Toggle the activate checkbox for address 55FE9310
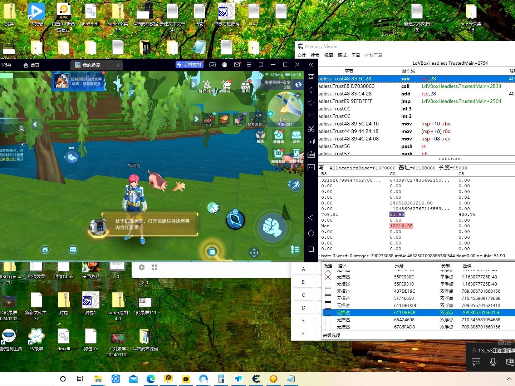 coord(328,284)
